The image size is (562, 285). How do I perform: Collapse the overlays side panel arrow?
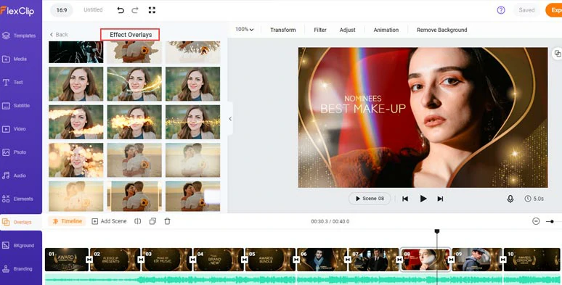[x=230, y=119]
